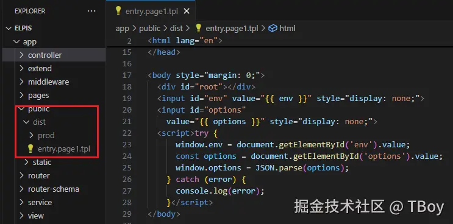The image size is (453, 224).
Task: Click line number 17 in the gutter
Action: (127, 75)
